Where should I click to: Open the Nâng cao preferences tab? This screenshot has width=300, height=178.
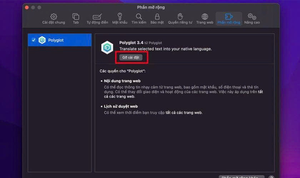[252, 19]
